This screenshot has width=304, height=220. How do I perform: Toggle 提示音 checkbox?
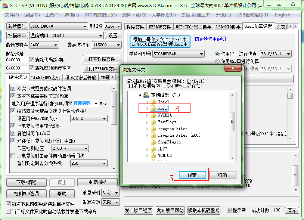pos(229,210)
